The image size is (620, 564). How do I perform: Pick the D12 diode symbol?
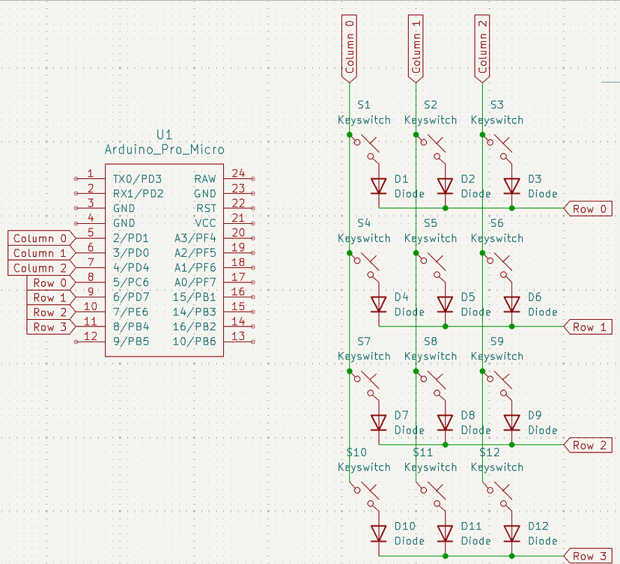pyautogui.click(x=512, y=533)
